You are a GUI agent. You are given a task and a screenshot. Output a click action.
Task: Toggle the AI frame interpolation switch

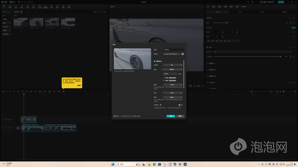[x=180, y=105]
